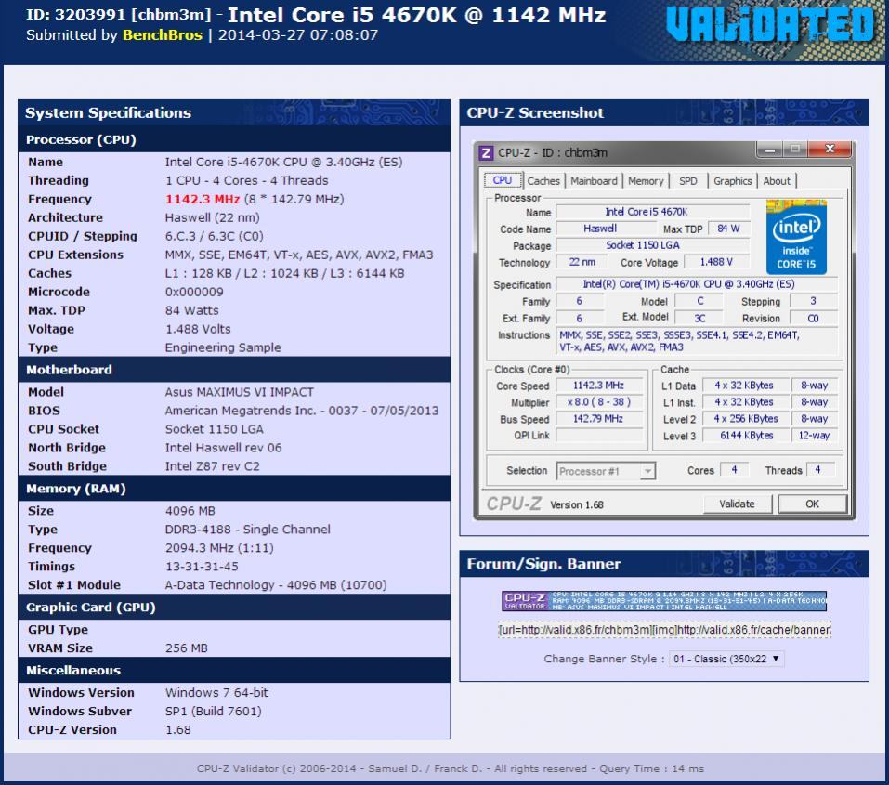Click the CPU-Z Validator banner image

coord(664,601)
